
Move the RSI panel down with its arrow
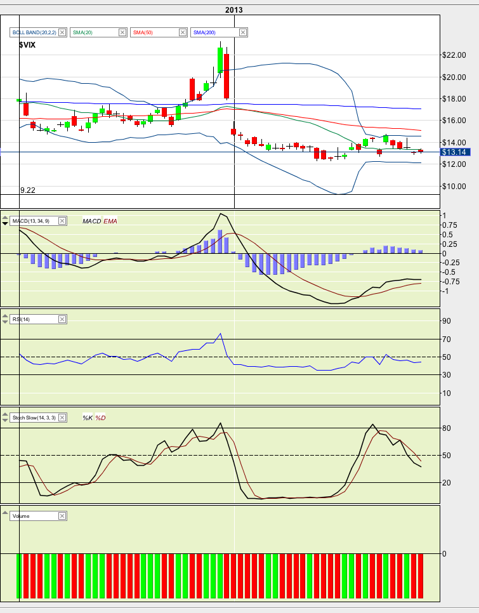(5, 322)
